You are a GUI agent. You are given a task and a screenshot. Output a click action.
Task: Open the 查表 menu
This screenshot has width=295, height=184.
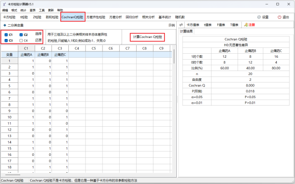tap(33, 10)
